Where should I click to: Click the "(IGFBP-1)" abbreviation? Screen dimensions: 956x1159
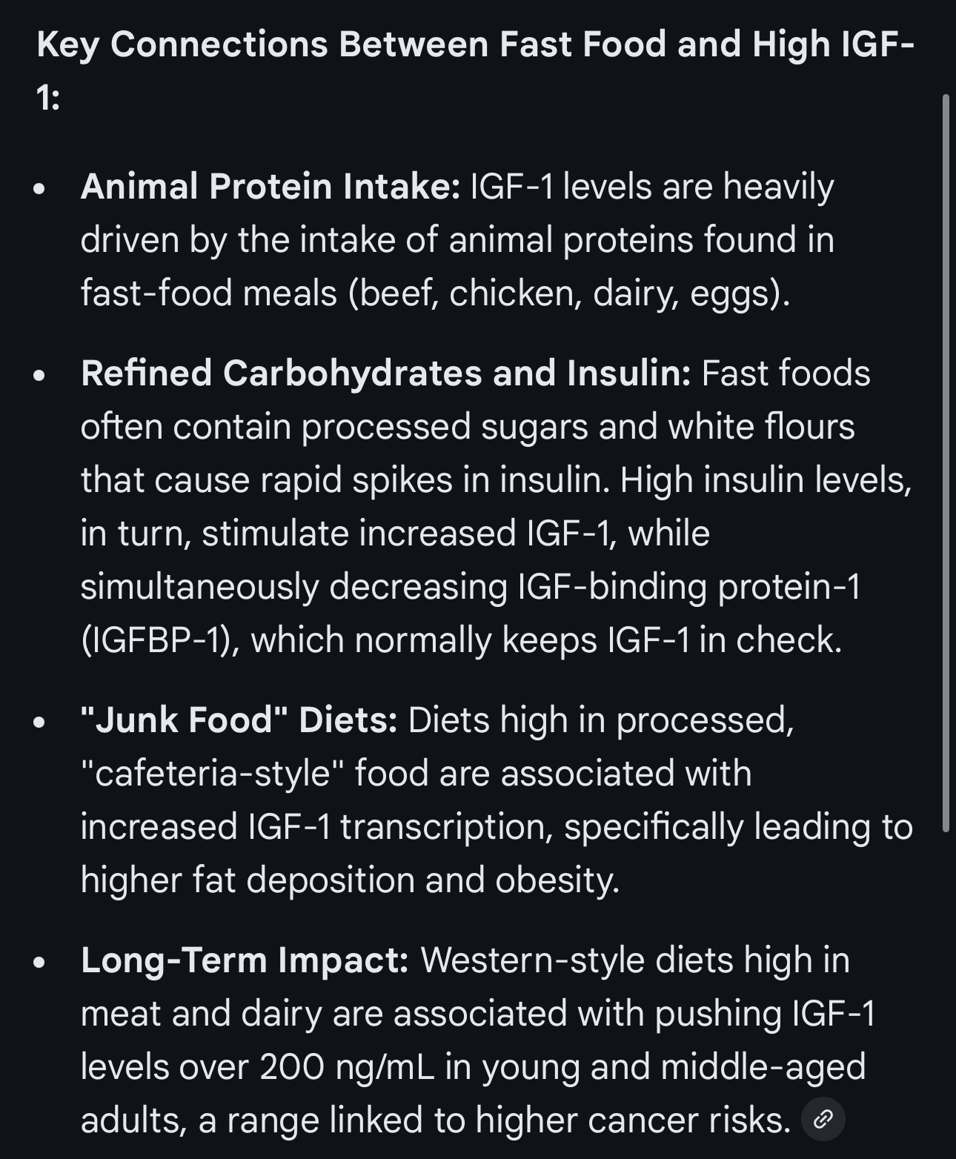[x=159, y=640]
